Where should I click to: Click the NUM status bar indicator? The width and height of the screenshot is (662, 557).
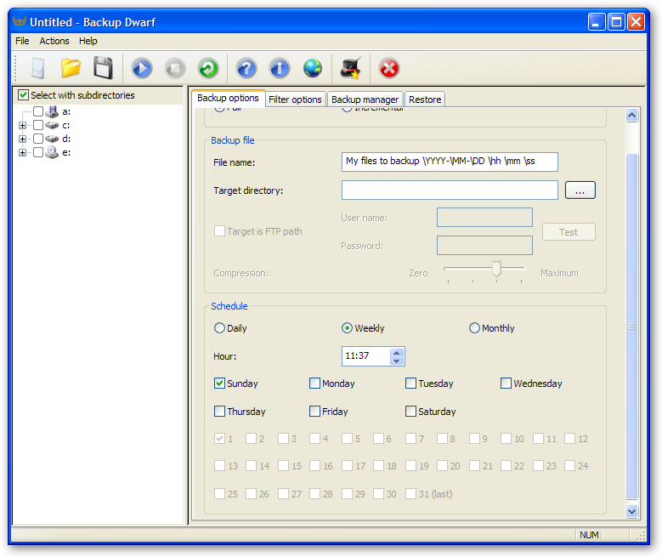[x=589, y=535]
